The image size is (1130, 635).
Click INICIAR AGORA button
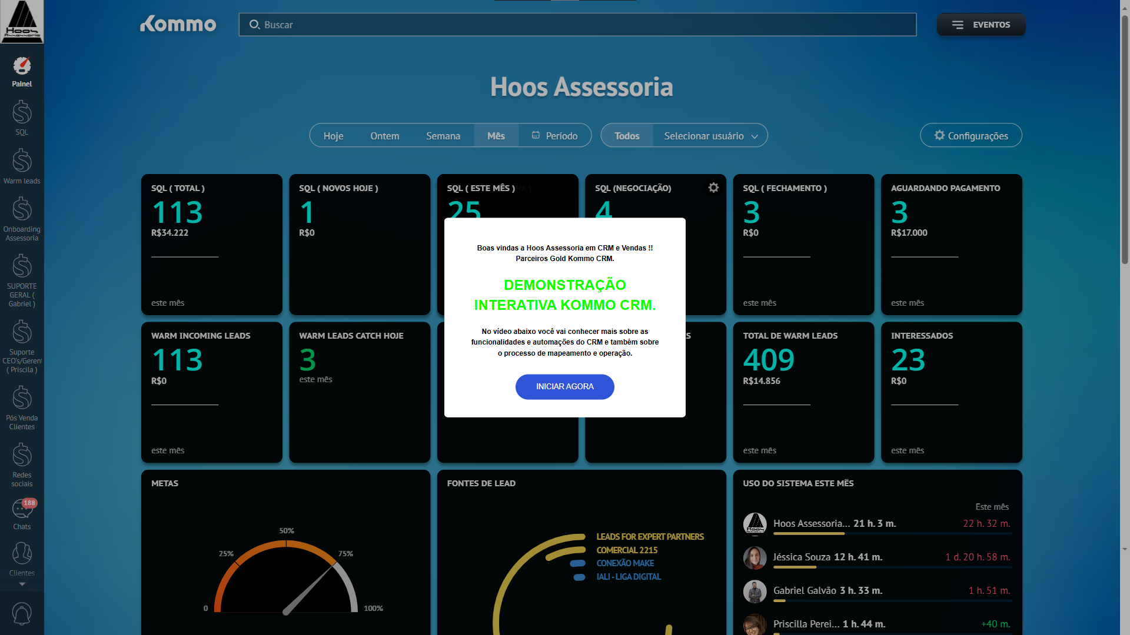564,387
